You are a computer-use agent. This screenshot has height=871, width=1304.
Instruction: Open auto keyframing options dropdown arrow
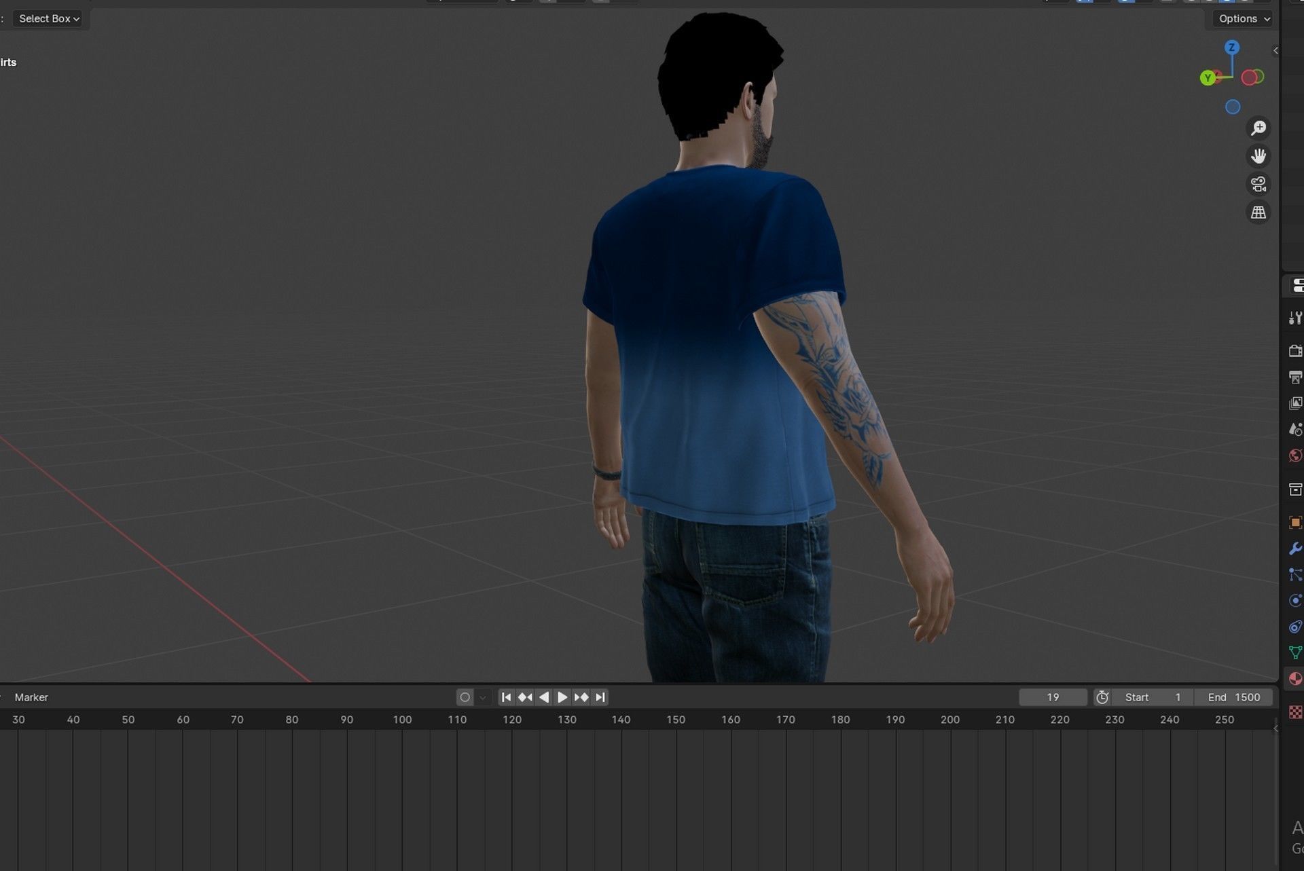(483, 697)
